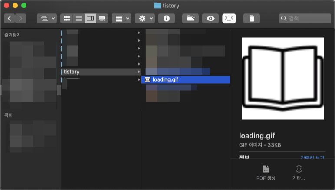This screenshot has height=190, width=335.
Task: Go back with the left chevron button
Action: (10, 19)
